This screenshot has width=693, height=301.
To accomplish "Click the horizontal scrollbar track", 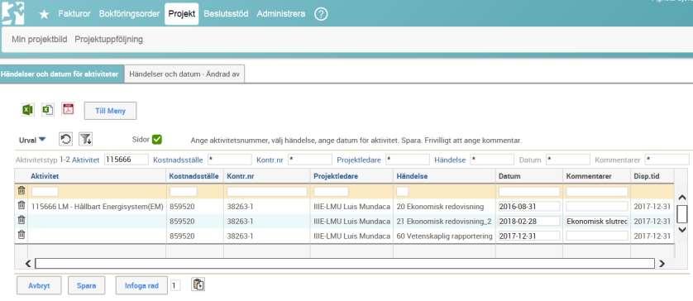I will tap(345, 264).
